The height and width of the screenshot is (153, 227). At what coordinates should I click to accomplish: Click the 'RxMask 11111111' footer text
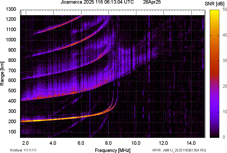pyautogui.click(x=23, y=150)
